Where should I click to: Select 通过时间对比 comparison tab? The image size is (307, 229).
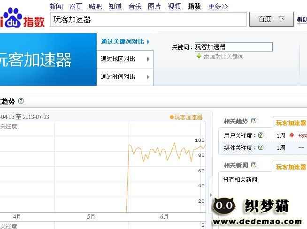point(125,77)
